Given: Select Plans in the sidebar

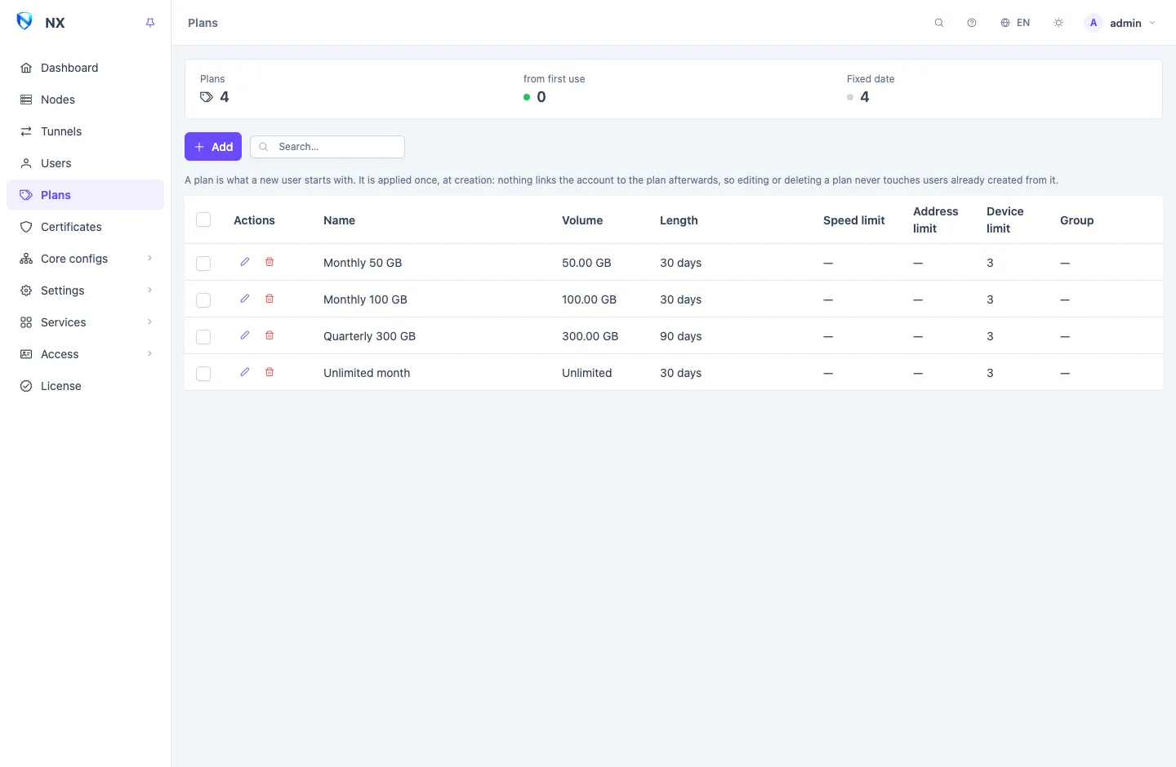Looking at the screenshot, I should 86,195.
